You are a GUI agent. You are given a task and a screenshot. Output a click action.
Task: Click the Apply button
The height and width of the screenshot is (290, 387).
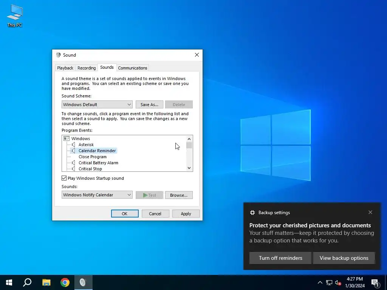pos(186,214)
